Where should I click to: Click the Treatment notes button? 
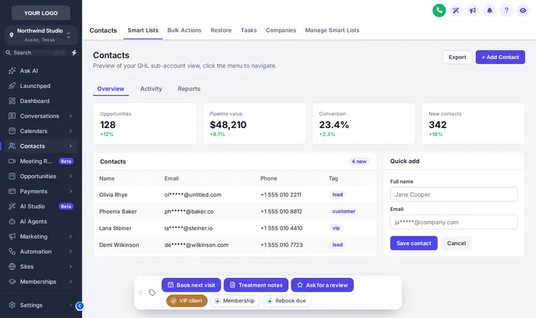(256, 285)
